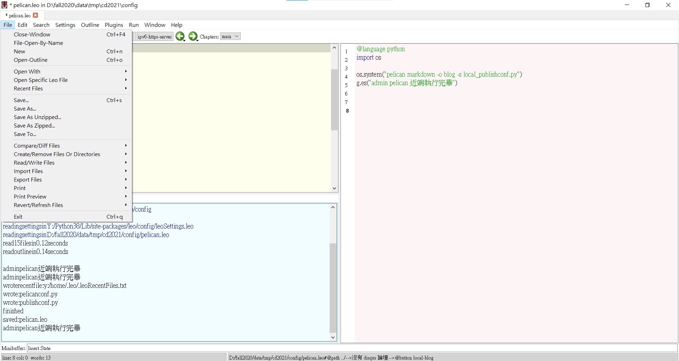Click log line 'wroterecentfile' entry
This screenshot has width=679, height=361.
pyautogui.click(x=65, y=285)
